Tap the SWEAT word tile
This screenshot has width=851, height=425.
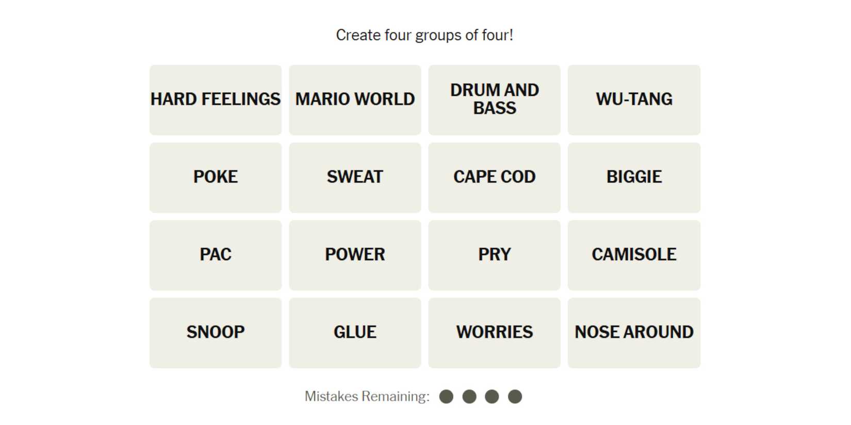tap(355, 177)
